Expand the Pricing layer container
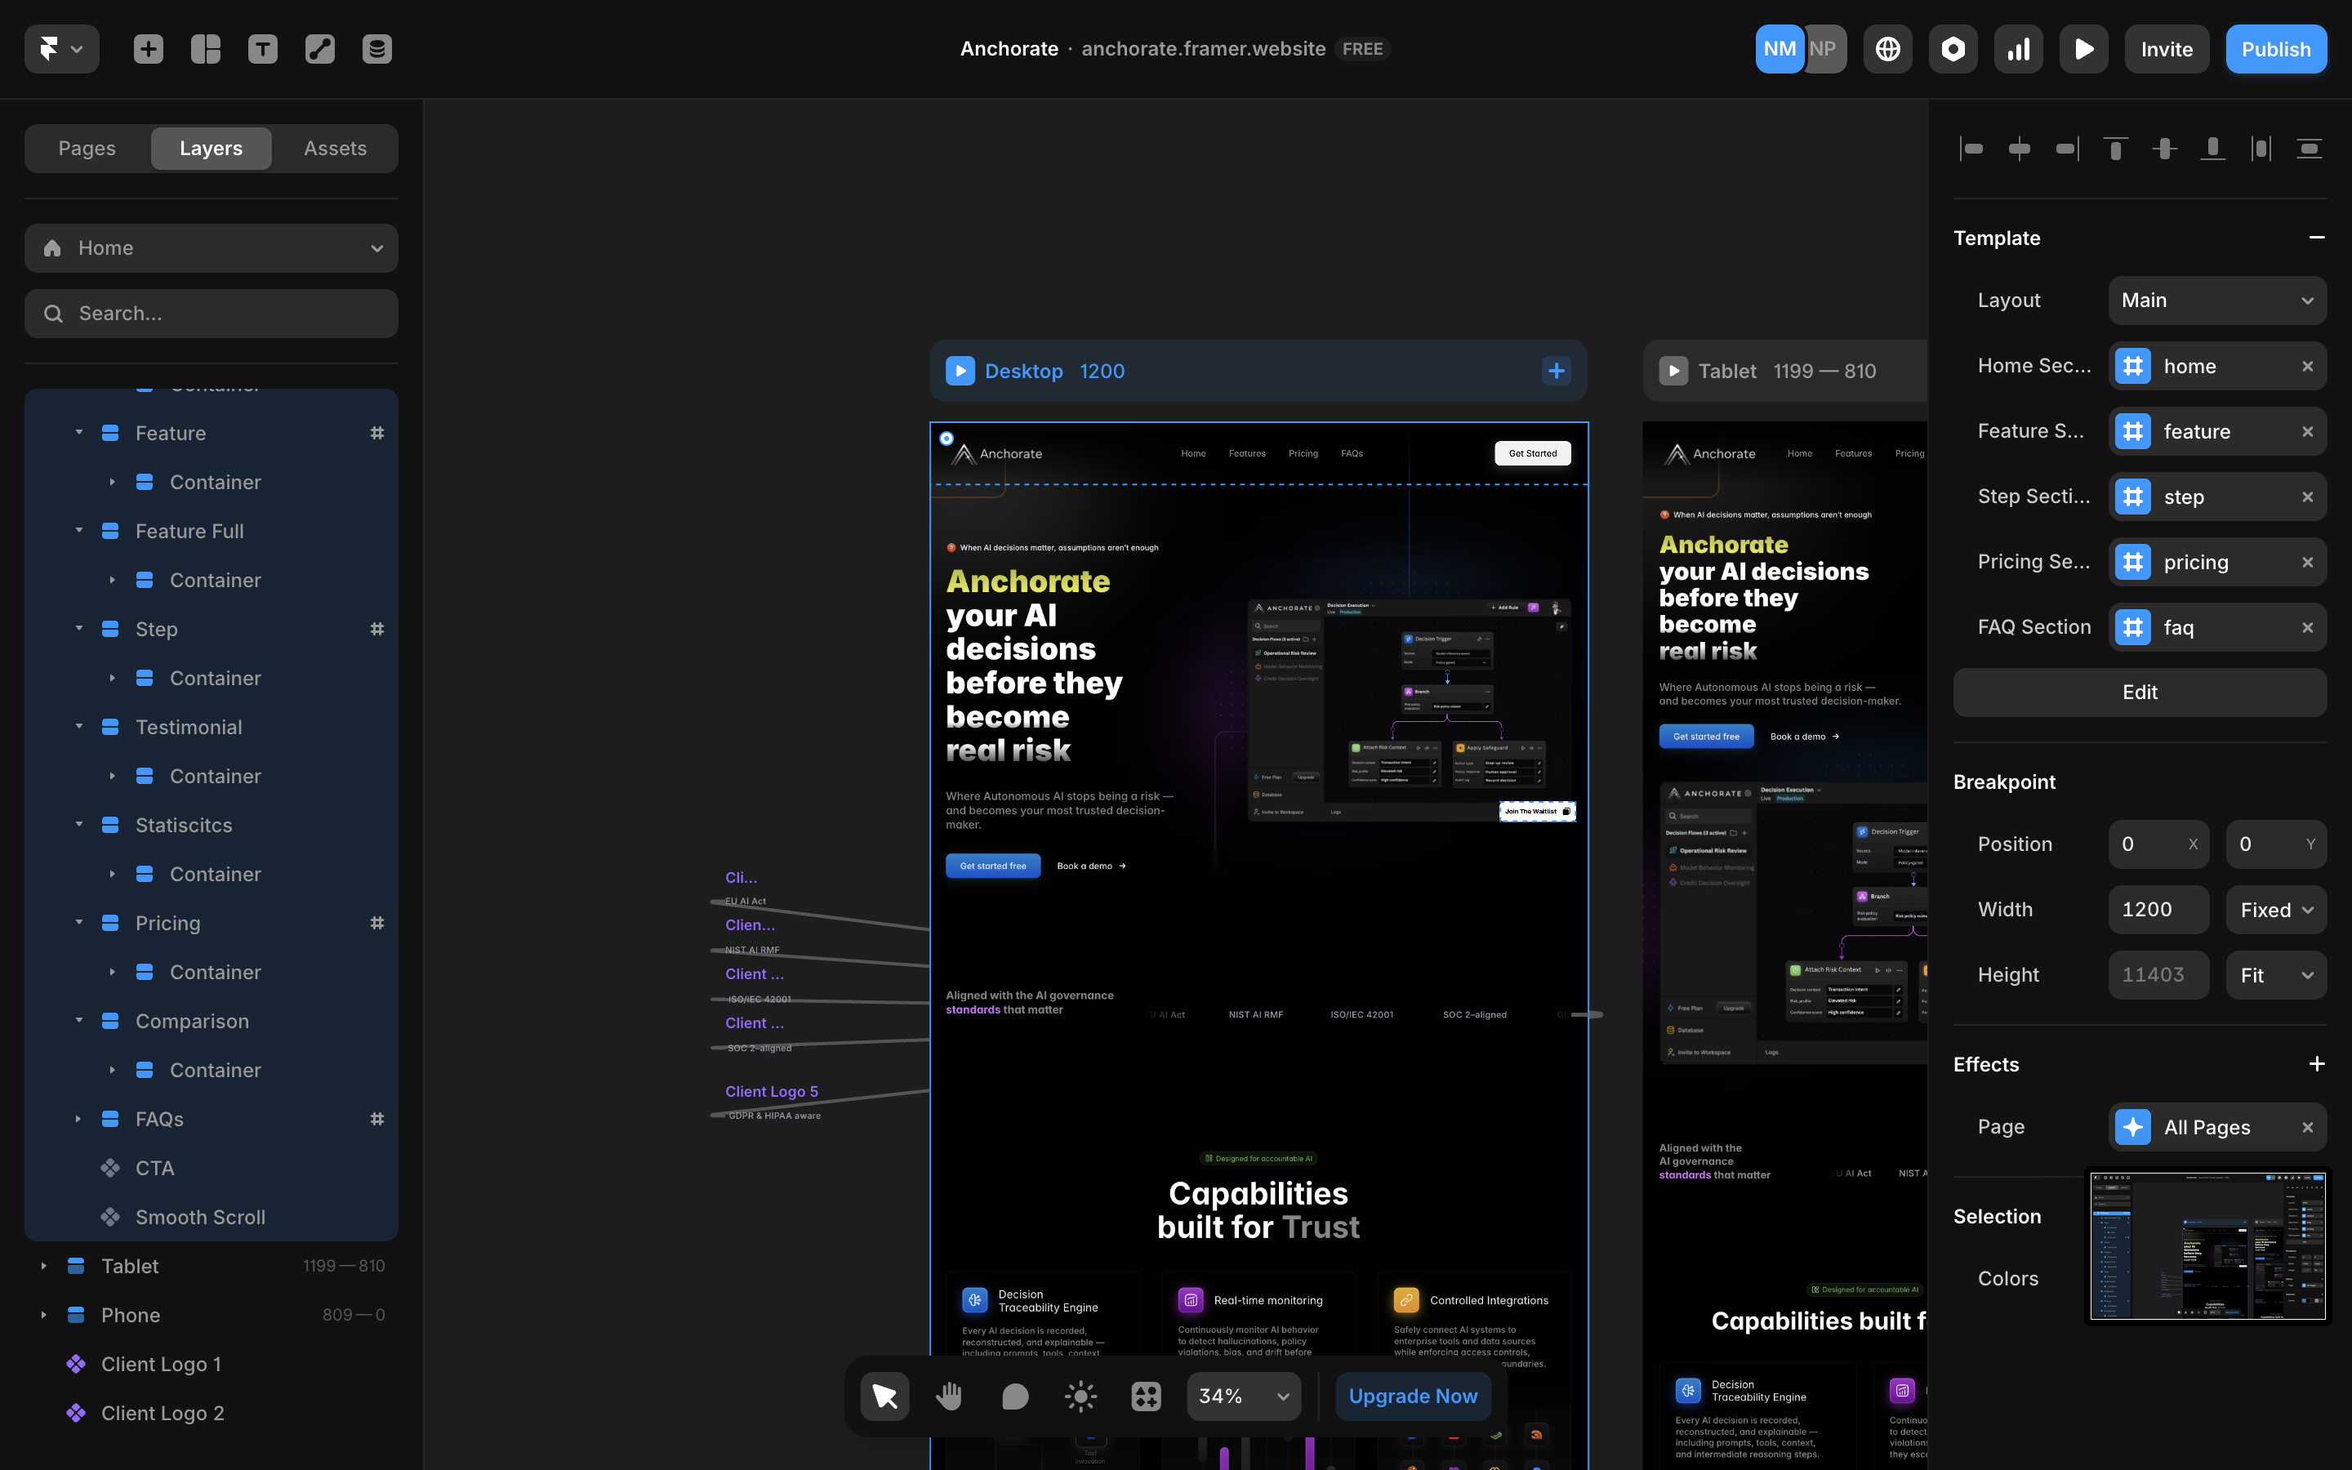The image size is (2352, 1470). click(x=78, y=923)
